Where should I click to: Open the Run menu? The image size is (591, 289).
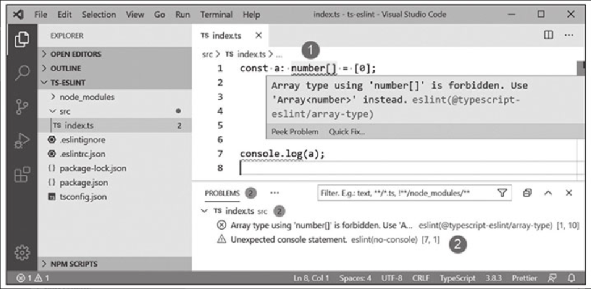pyautogui.click(x=182, y=15)
